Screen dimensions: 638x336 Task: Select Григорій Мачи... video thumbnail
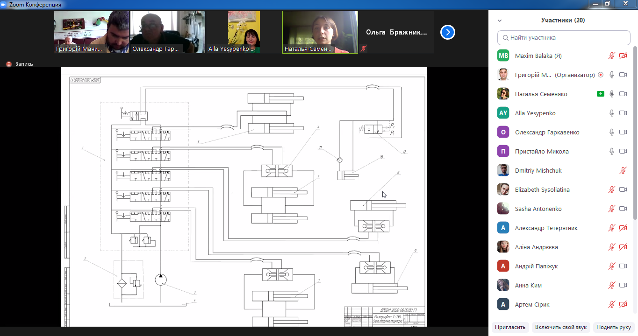(91, 32)
